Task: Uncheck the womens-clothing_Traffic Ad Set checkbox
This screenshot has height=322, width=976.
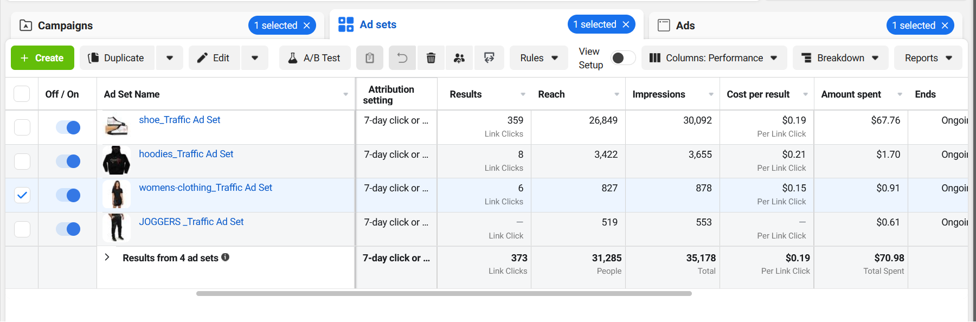Action: pos(22,195)
